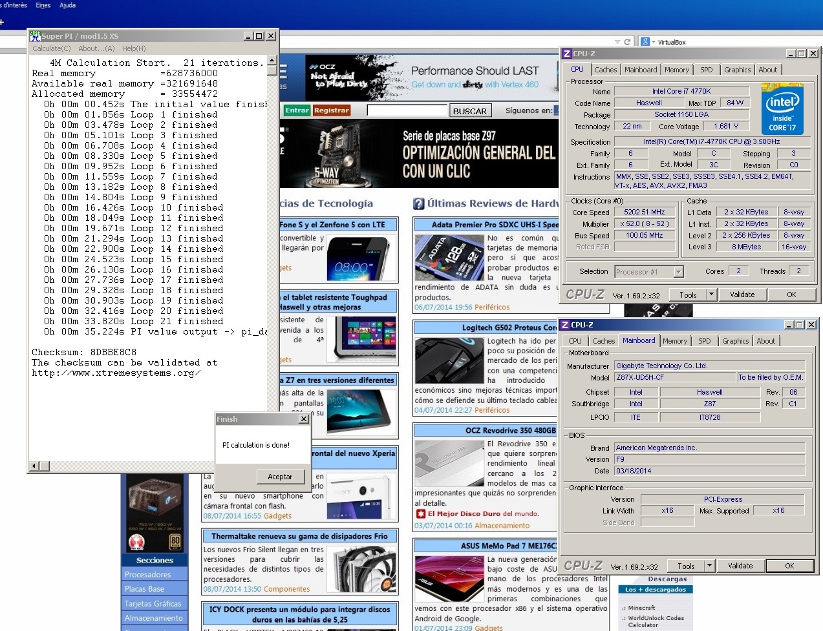Click the Super PI title bar icon
Image resolution: width=823 pixels, height=631 pixels.
(x=35, y=36)
